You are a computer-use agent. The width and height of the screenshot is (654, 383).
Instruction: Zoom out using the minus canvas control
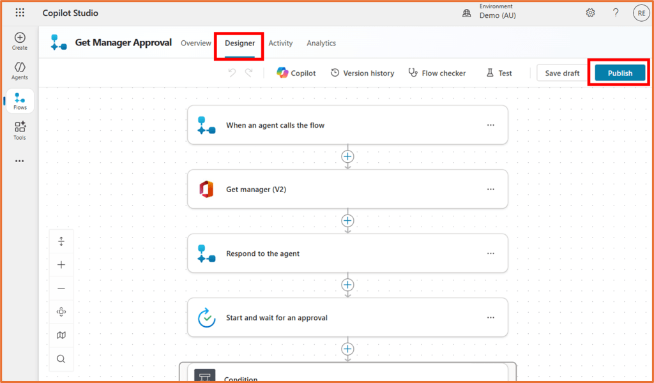[61, 288]
